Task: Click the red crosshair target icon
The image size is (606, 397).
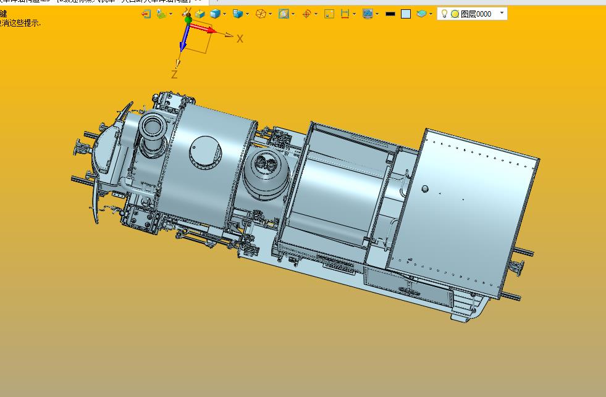Action: [x=306, y=14]
